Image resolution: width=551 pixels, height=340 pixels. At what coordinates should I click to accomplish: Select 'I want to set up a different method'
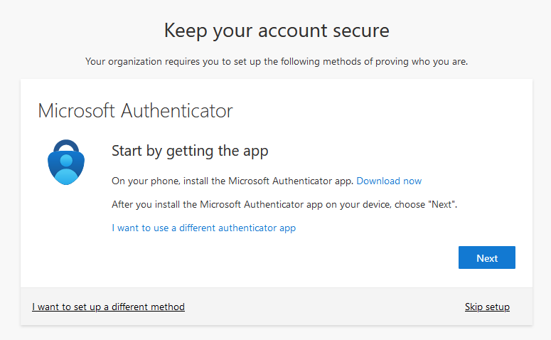(108, 307)
